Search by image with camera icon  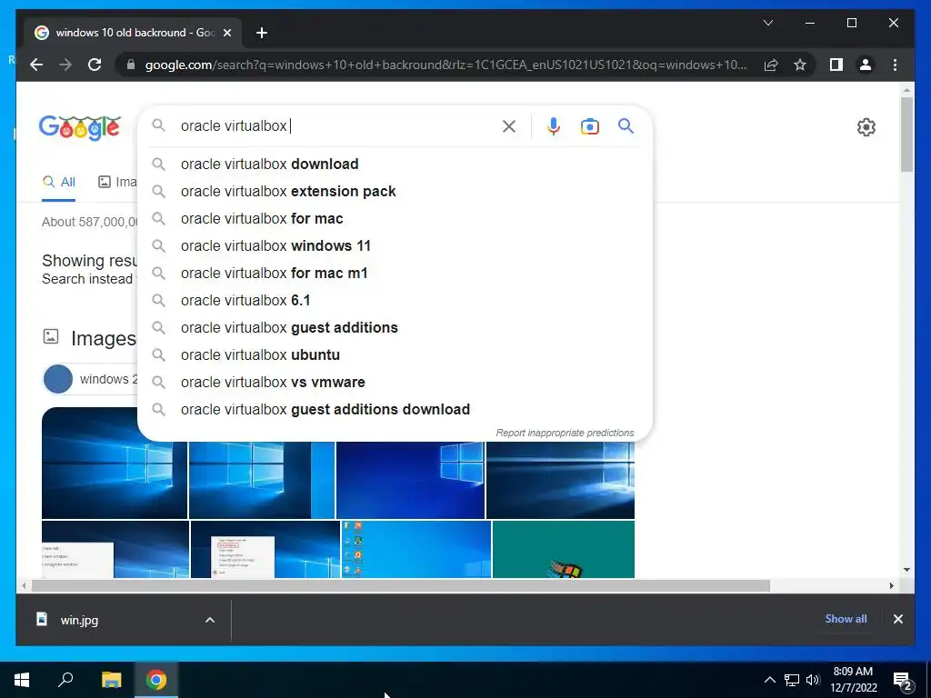pyautogui.click(x=589, y=125)
